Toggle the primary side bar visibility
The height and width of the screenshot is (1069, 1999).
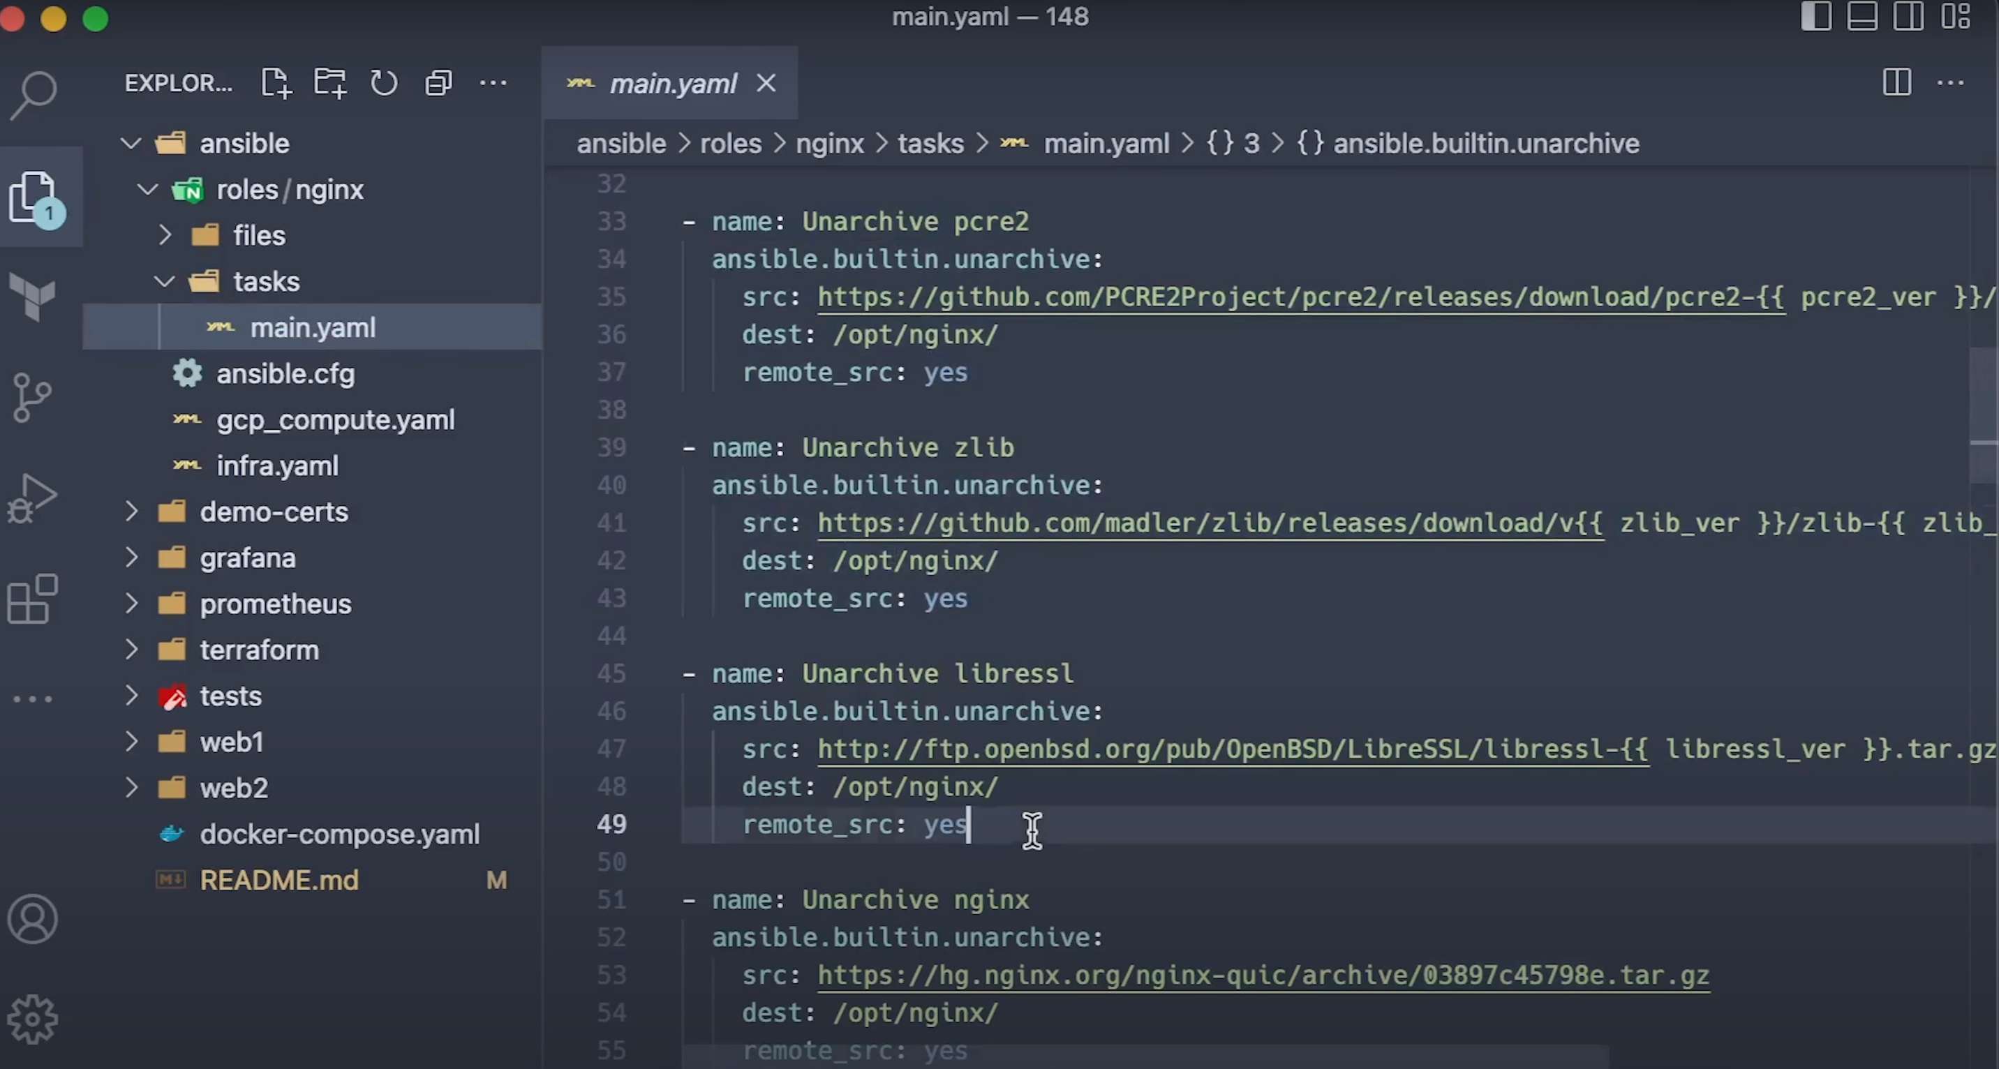tap(1816, 16)
